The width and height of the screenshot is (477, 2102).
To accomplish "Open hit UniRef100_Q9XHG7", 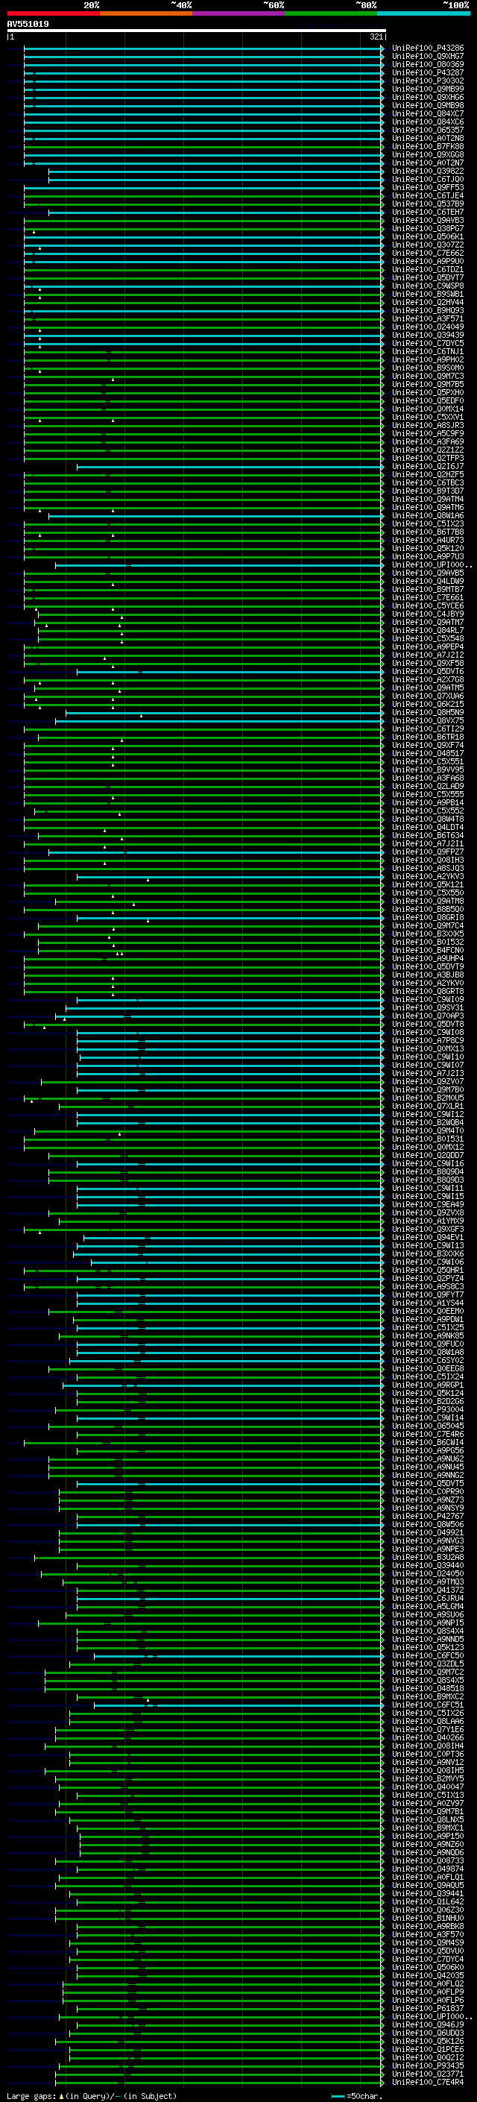I will pos(428,57).
